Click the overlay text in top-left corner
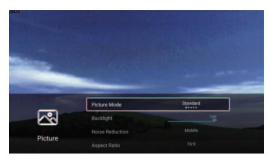 click(13, 11)
